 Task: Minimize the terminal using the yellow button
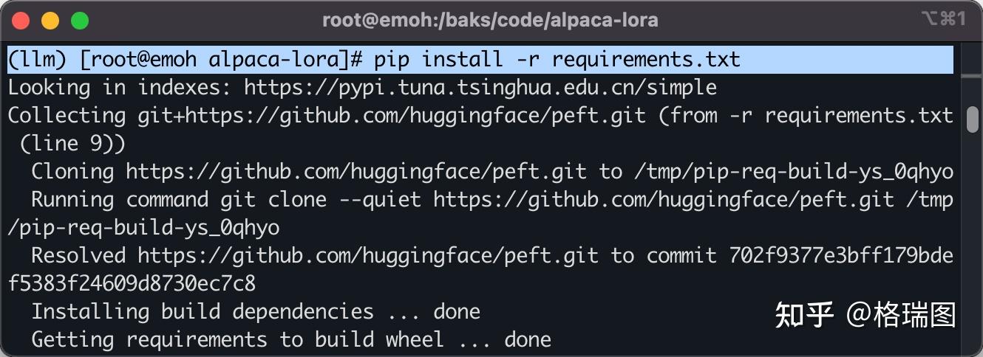coord(50,21)
